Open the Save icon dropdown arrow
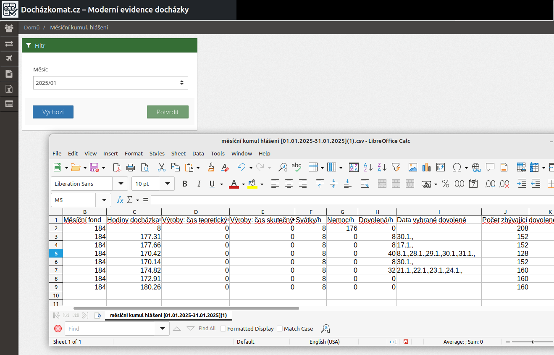 (104, 168)
